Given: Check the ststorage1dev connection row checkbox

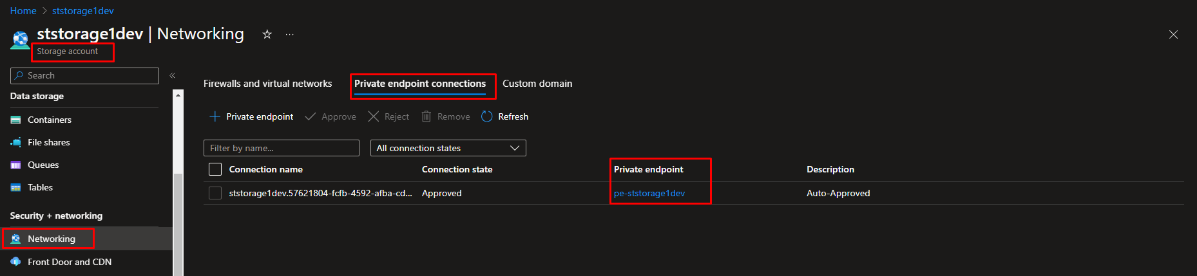Looking at the screenshot, I should (215, 193).
